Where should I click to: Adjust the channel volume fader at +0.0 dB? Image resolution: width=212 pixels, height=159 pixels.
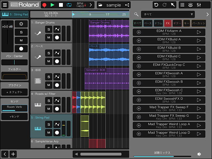pyautogui.click(x=7, y=36)
